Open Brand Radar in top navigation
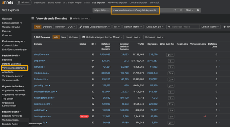 (x=54, y=3)
